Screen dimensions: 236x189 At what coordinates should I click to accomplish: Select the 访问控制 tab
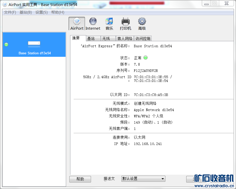pos(143,38)
